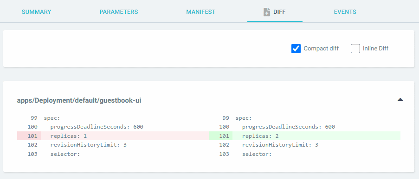Click line number 101 in left pane
Screen dimensions: 419x179
click(32, 136)
